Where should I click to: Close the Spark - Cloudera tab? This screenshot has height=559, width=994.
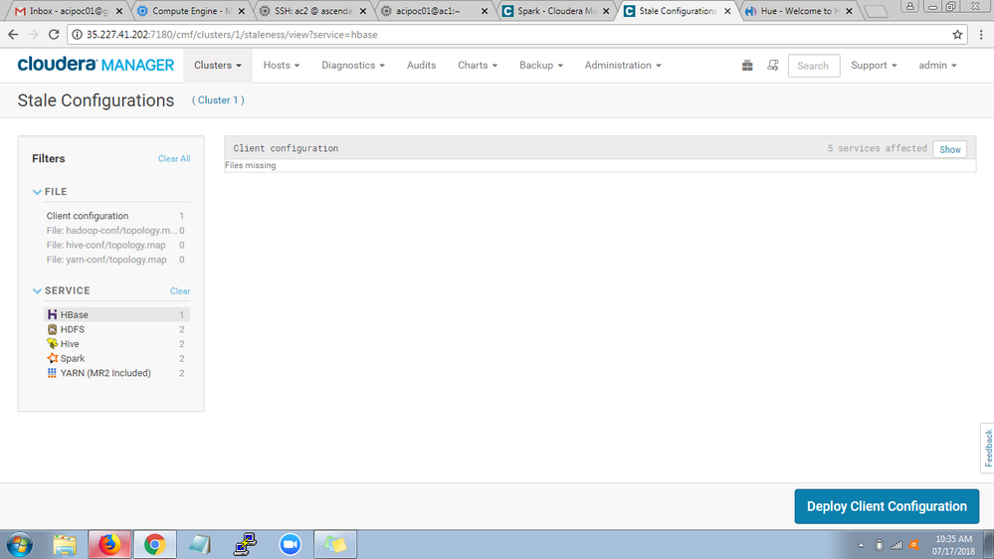606,11
